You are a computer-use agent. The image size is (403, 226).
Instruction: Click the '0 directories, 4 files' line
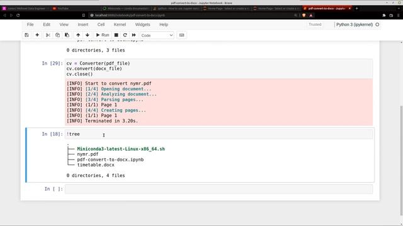coord(96,176)
